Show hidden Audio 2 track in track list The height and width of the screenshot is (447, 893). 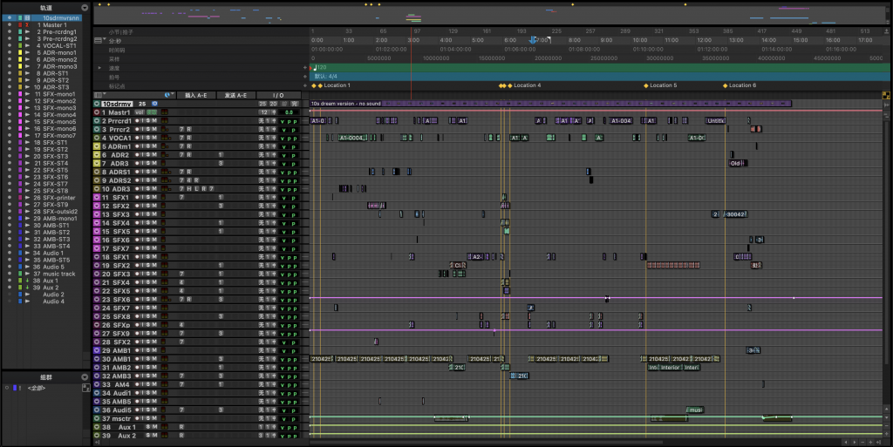tap(9, 295)
